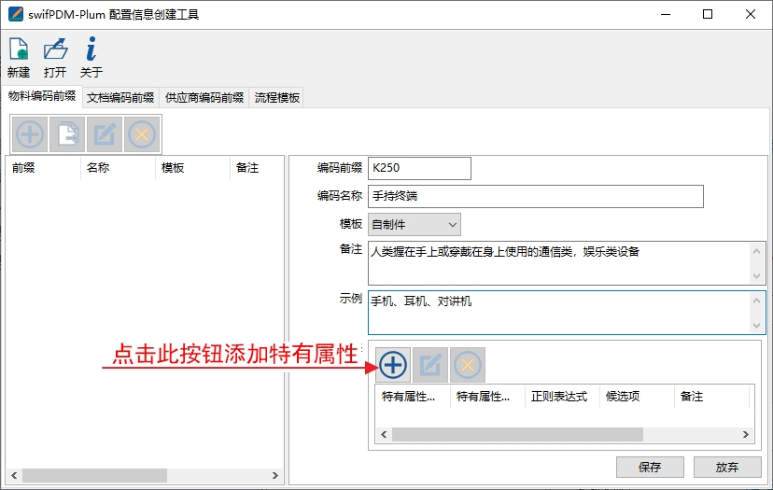Switch to the 供应商编码前缀 tab
Image resolution: width=773 pixels, height=490 pixels.
(x=204, y=97)
